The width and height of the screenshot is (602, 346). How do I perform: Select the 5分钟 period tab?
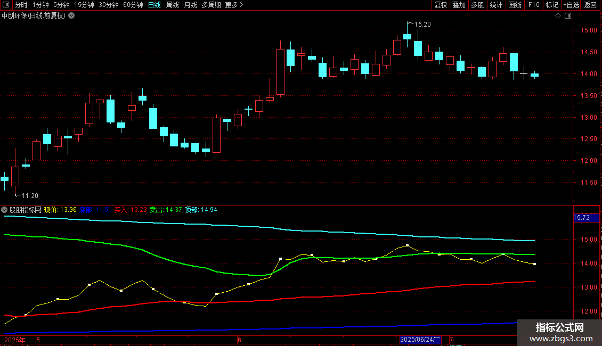click(61, 5)
